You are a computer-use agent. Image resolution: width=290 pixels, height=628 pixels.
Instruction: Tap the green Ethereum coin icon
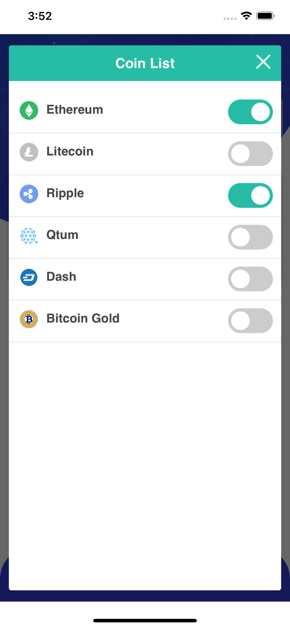point(29,111)
